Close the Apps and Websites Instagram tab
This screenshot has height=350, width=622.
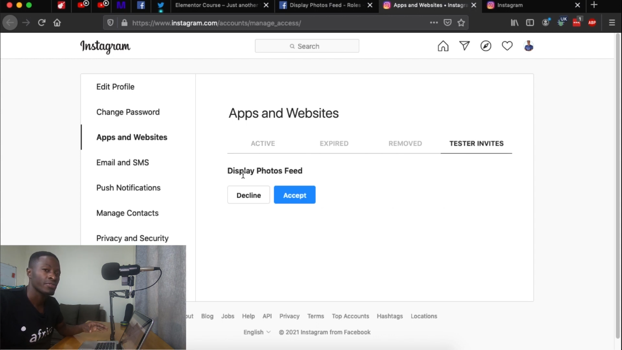(474, 5)
